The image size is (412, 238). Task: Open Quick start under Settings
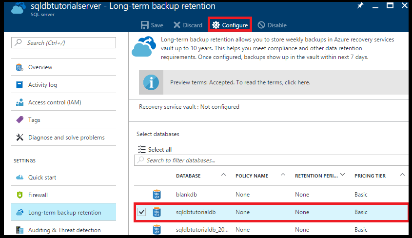click(x=63, y=178)
